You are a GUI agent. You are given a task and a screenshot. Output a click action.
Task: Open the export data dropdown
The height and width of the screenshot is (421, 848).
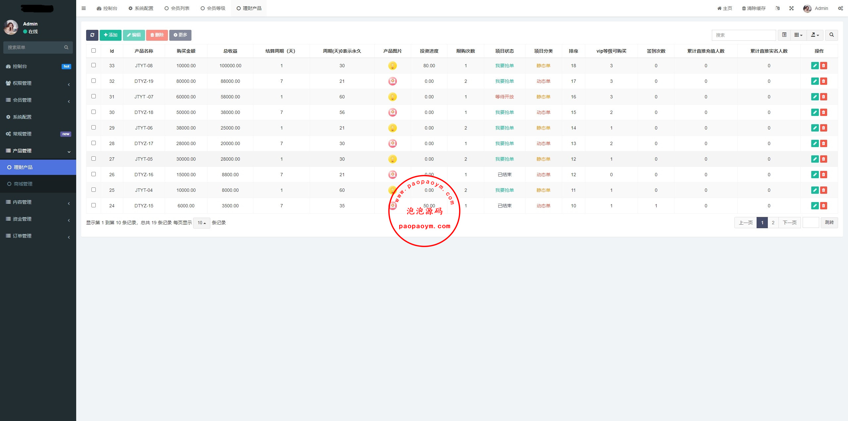815,35
